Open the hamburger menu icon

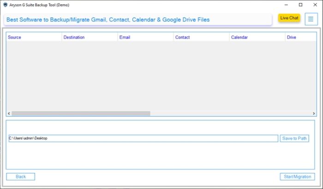coord(311,19)
